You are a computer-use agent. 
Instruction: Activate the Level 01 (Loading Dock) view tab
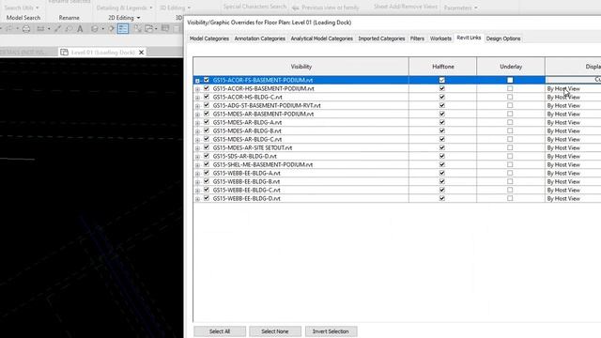point(102,53)
